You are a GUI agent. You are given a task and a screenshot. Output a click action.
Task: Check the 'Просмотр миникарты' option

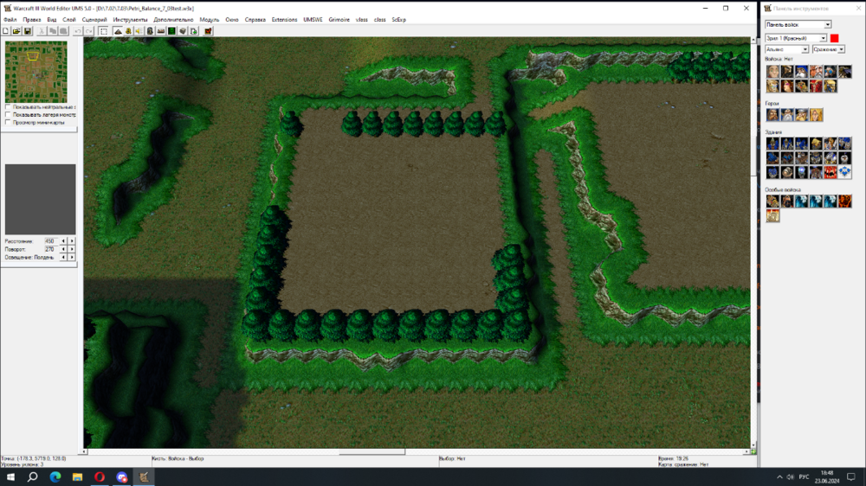tap(8, 123)
